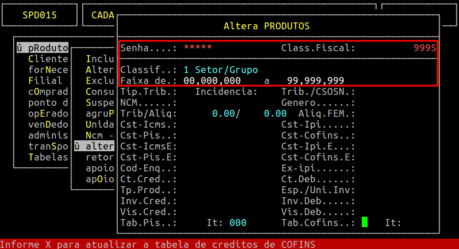Choose Inclu in the product submenu
Image resolution: width=459 pixels, height=249 pixels.
[x=100, y=59]
